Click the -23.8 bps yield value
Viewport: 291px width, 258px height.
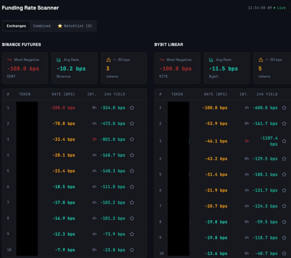point(114,250)
